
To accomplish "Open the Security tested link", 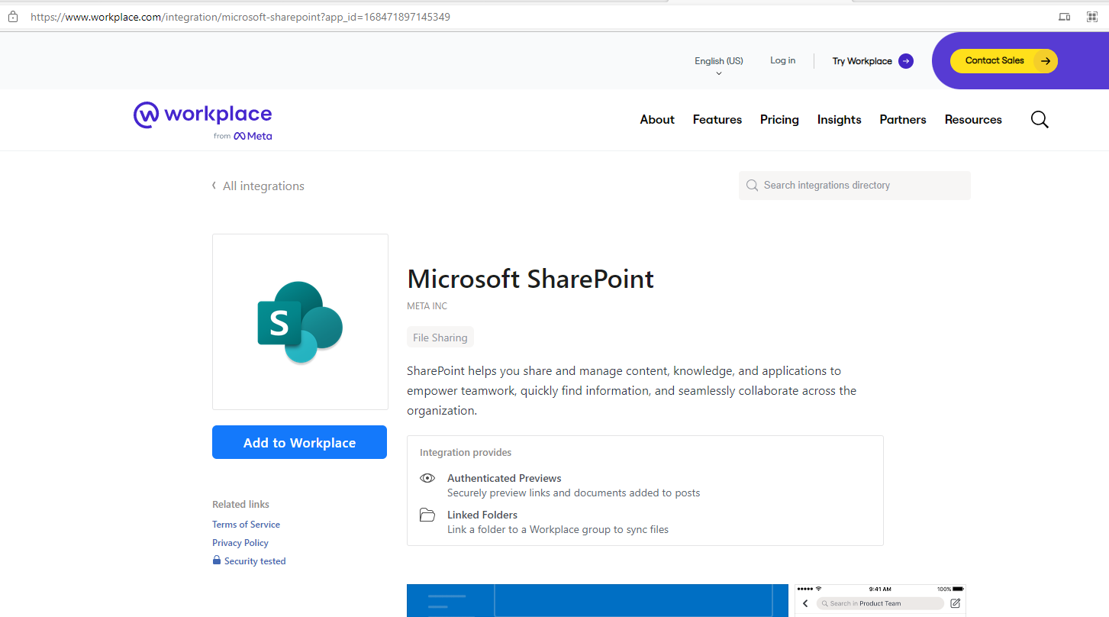I will (249, 561).
